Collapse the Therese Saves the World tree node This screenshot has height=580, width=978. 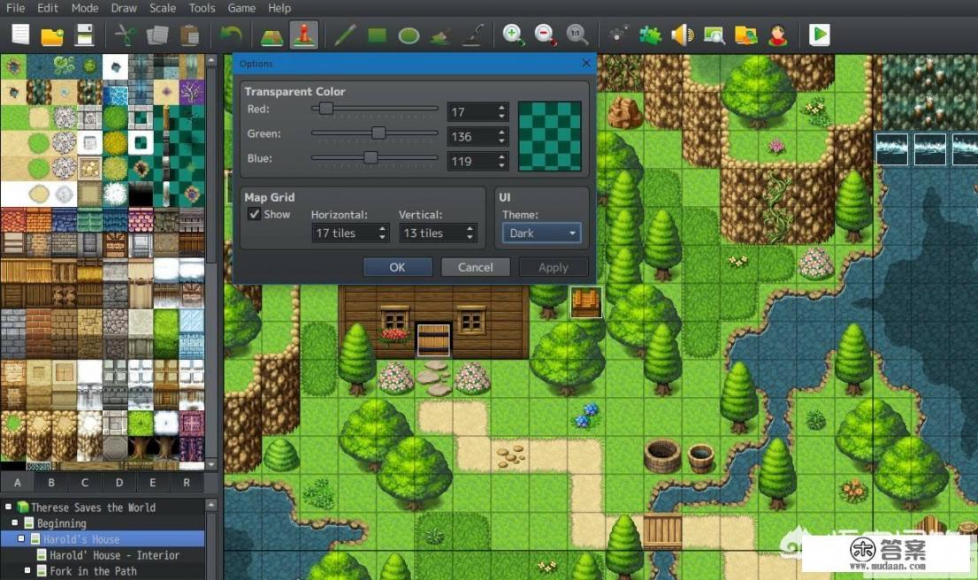[8, 507]
